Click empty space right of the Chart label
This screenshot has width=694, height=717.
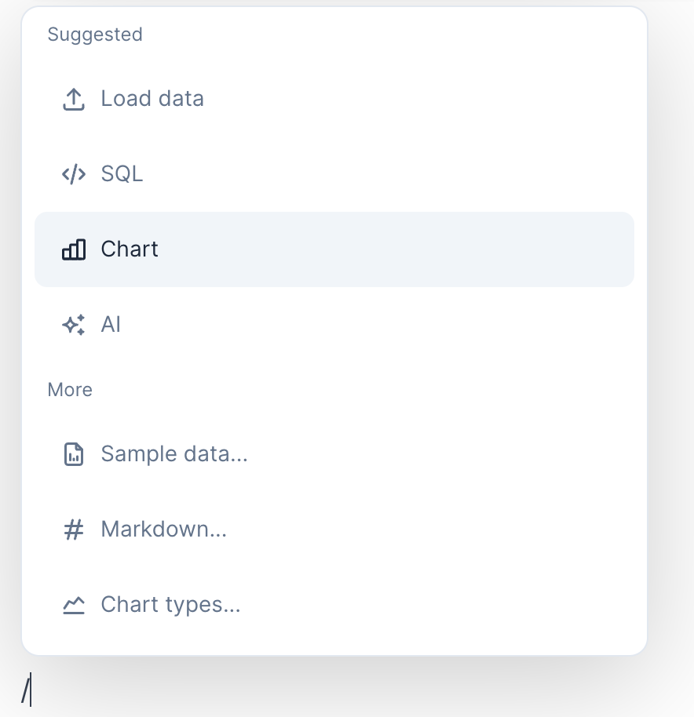[x=393, y=249]
